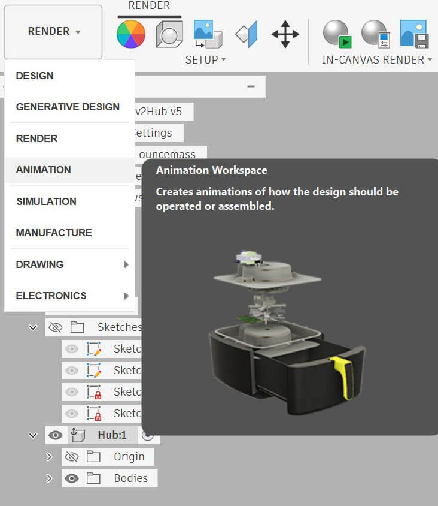Screen dimensions: 438x506
Task: Open In-Canvas Render Settings icon
Action: point(376,34)
